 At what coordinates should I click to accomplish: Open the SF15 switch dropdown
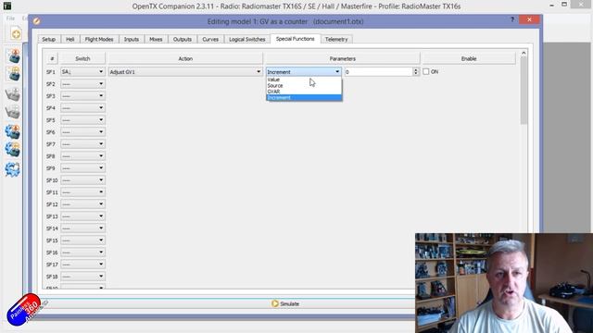tap(82, 240)
